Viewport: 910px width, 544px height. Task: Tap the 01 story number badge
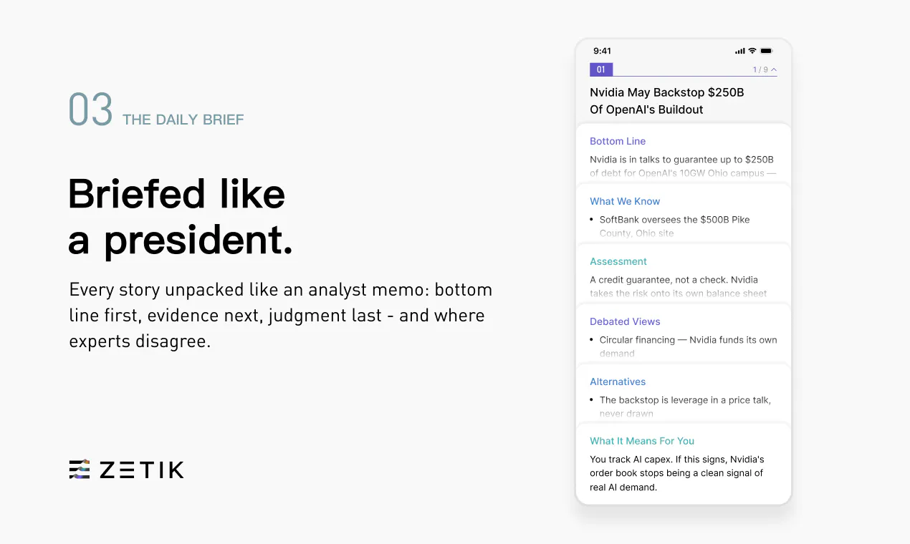point(600,69)
